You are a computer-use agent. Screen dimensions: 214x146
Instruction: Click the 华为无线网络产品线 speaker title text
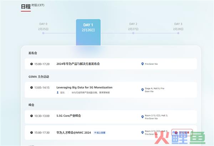tap(91, 93)
